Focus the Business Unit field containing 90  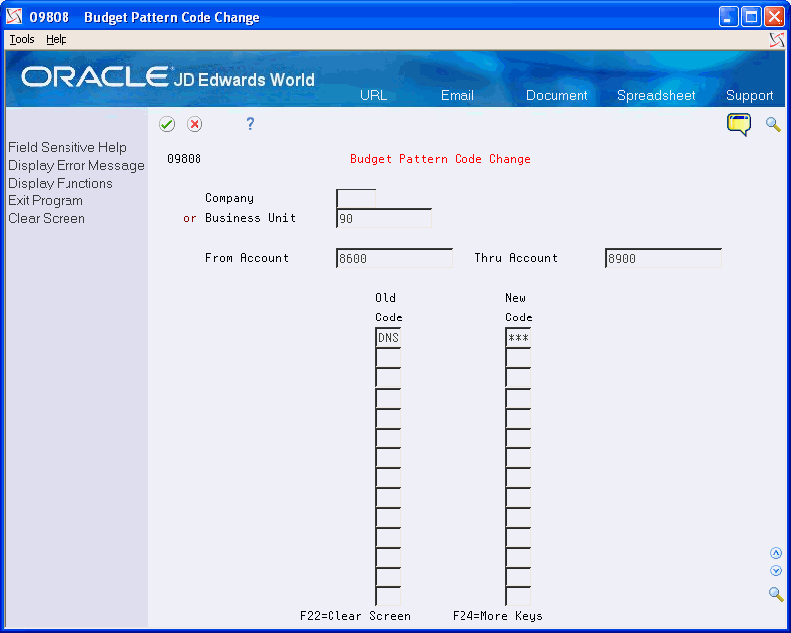click(384, 218)
